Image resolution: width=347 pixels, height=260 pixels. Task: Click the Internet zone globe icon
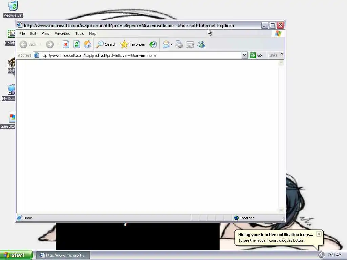coord(236,218)
